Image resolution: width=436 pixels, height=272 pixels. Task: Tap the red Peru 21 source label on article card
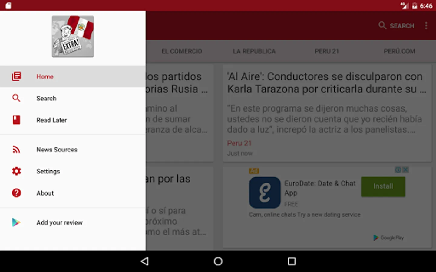[239, 143]
